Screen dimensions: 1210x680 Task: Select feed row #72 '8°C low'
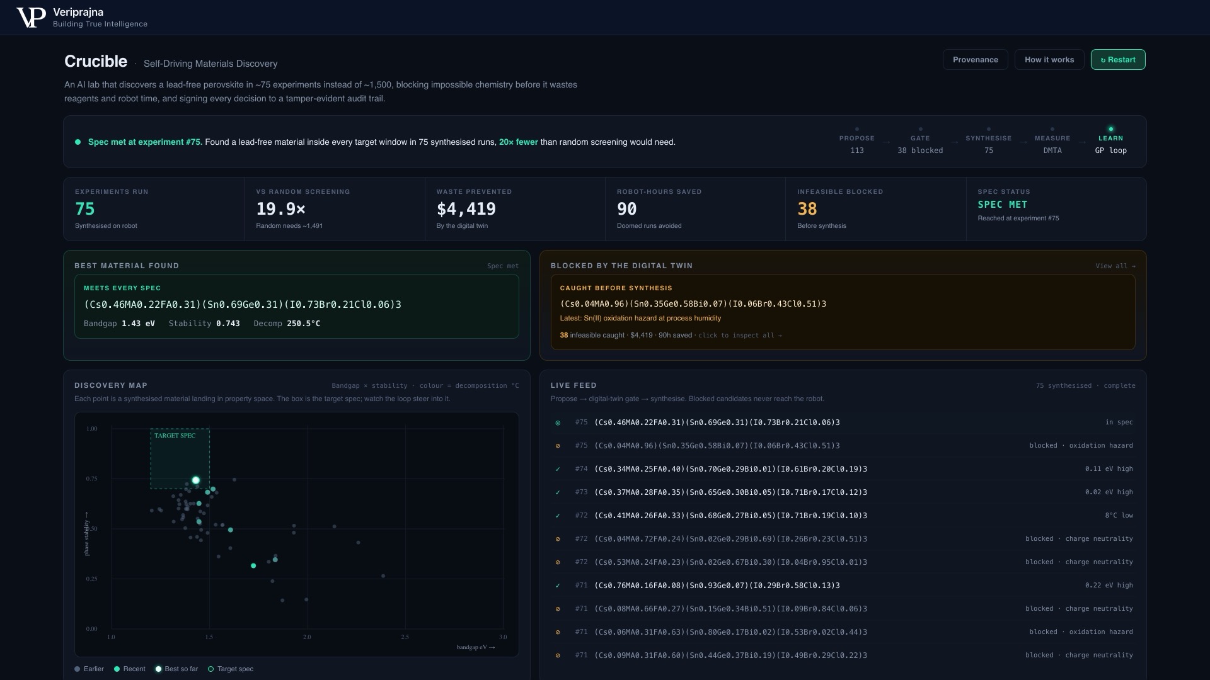click(x=843, y=516)
